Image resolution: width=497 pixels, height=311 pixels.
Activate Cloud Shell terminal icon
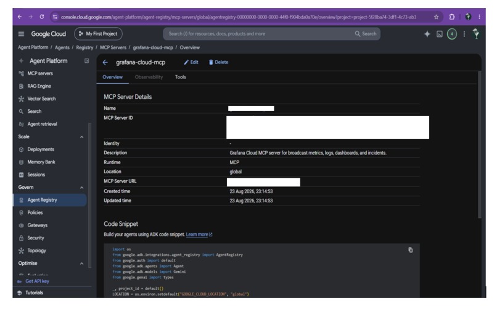(x=440, y=34)
